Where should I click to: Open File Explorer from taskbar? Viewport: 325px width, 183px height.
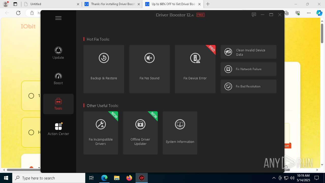117,178
